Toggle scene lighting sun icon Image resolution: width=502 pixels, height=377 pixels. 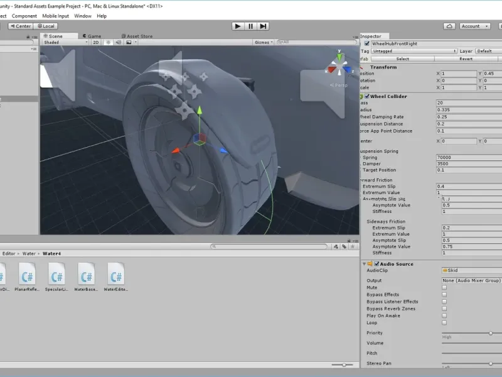click(107, 42)
